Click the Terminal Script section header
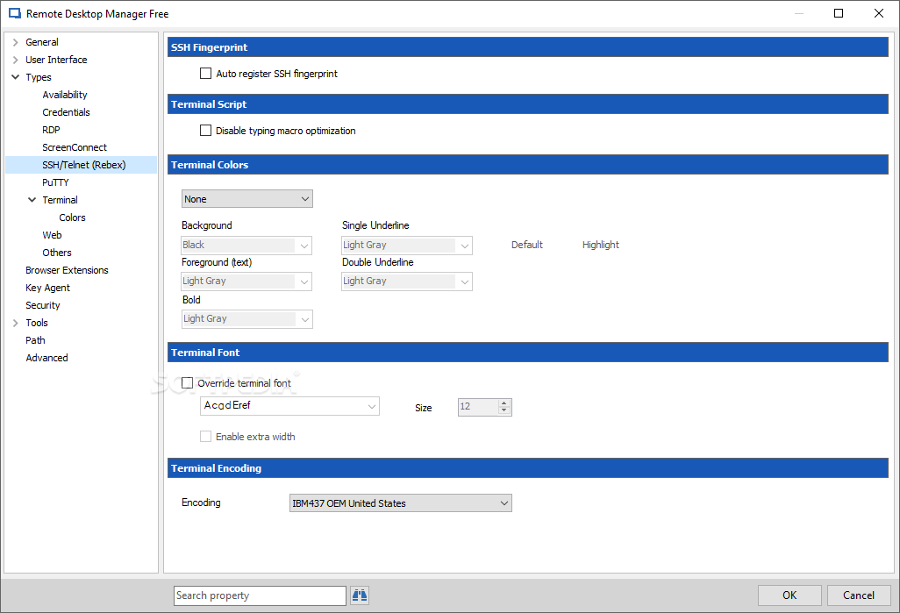Screen dimensions: 900x613 527,103
